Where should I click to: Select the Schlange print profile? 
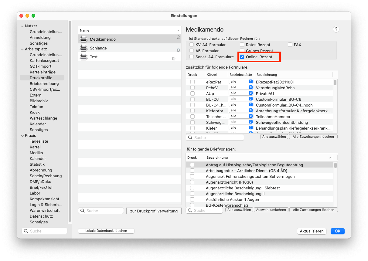130,48
